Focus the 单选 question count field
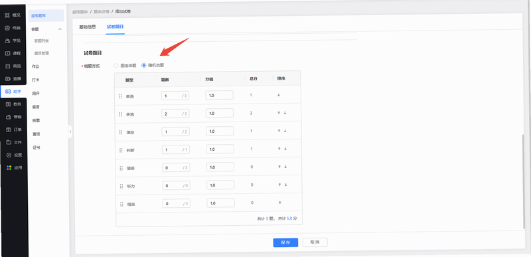 coord(175,96)
